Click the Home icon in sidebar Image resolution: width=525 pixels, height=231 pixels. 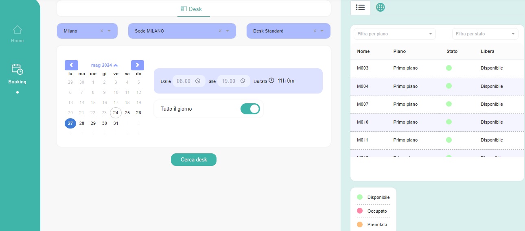point(17,30)
